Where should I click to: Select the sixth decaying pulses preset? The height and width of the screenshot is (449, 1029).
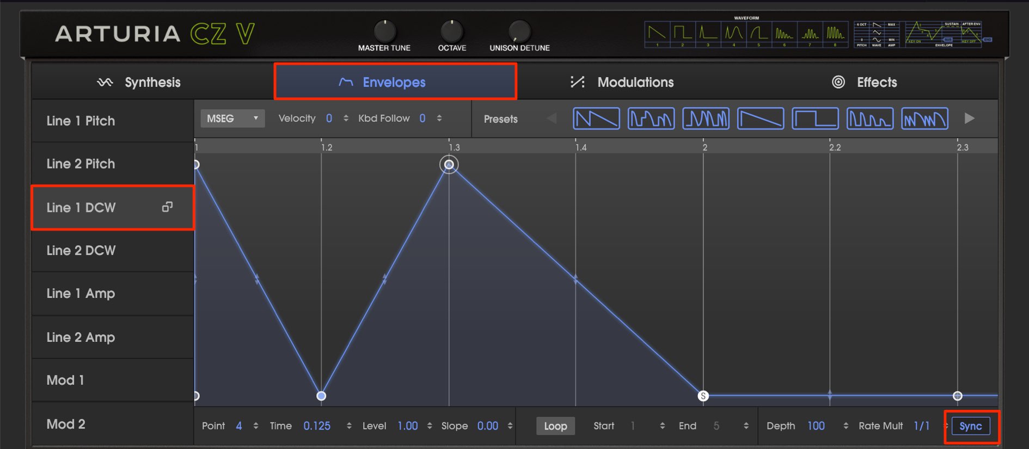[x=870, y=119]
